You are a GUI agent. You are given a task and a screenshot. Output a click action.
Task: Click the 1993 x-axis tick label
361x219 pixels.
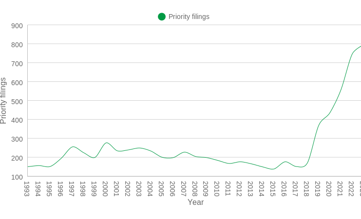(x=27, y=189)
